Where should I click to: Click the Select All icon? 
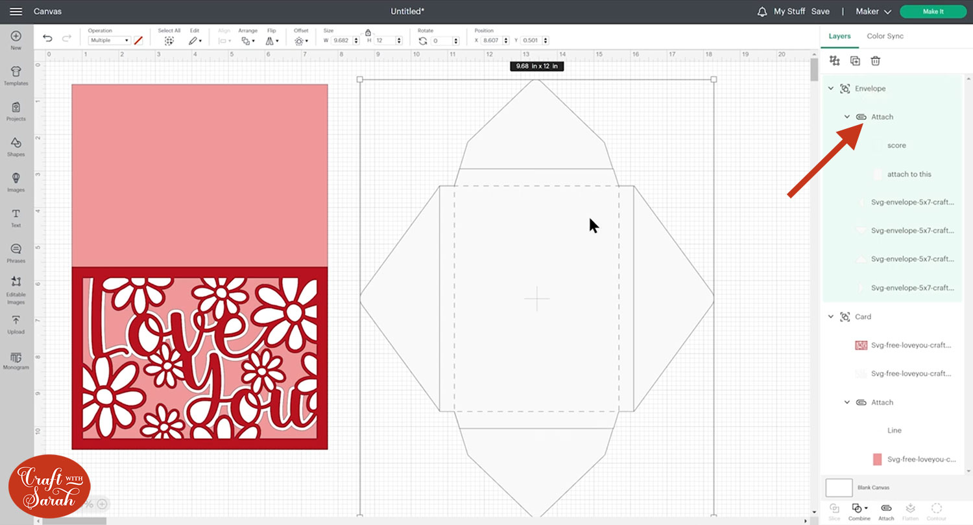[169, 40]
